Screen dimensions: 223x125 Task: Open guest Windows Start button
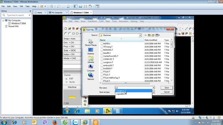coord(67,111)
